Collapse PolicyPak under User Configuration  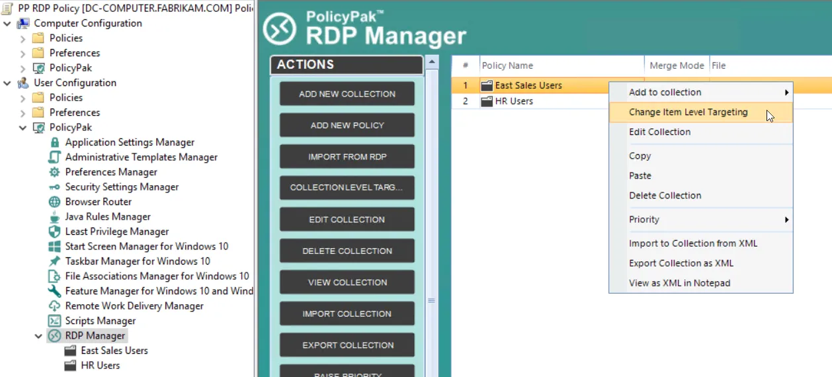[22, 128]
